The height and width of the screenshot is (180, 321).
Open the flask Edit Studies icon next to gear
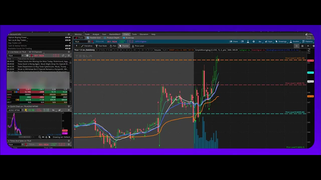click(248, 41)
